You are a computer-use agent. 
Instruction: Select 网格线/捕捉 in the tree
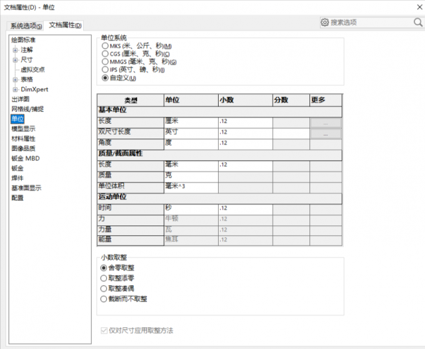pos(27,109)
